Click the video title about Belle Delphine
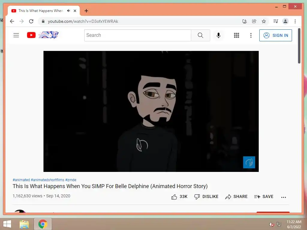The width and height of the screenshot is (307, 230). (x=110, y=186)
